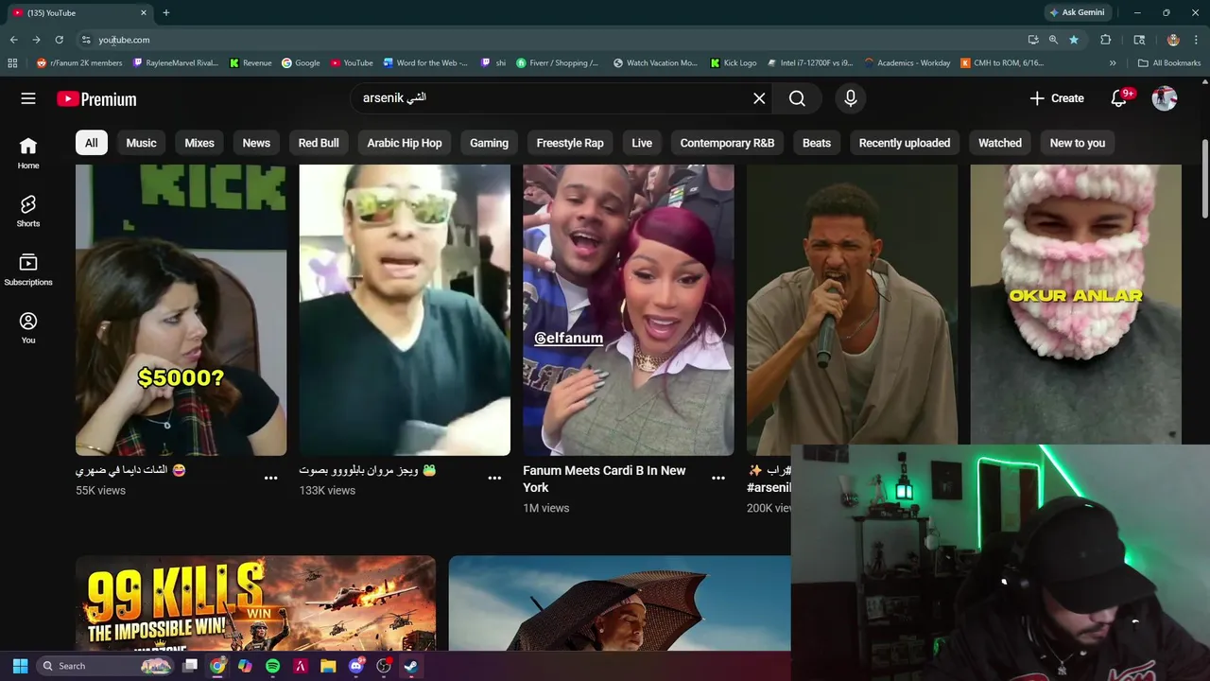Open more options for Fanum Cardi B short

point(718,478)
